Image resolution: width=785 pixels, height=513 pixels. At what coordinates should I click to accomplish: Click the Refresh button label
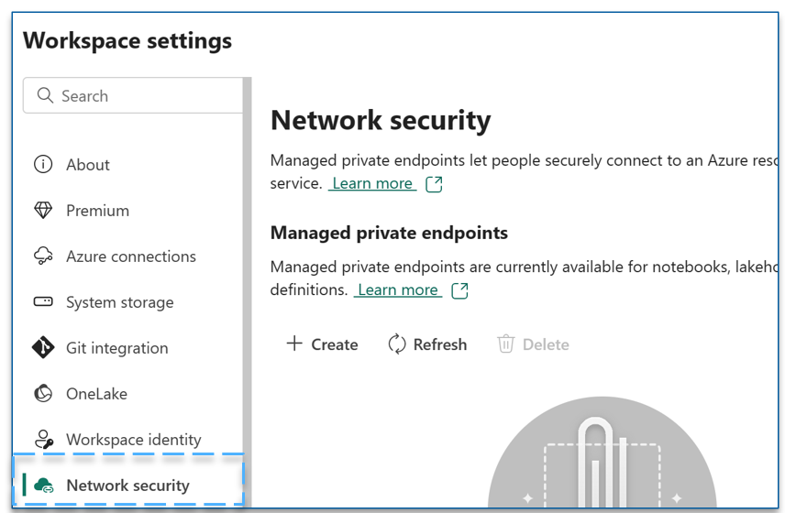(x=440, y=344)
